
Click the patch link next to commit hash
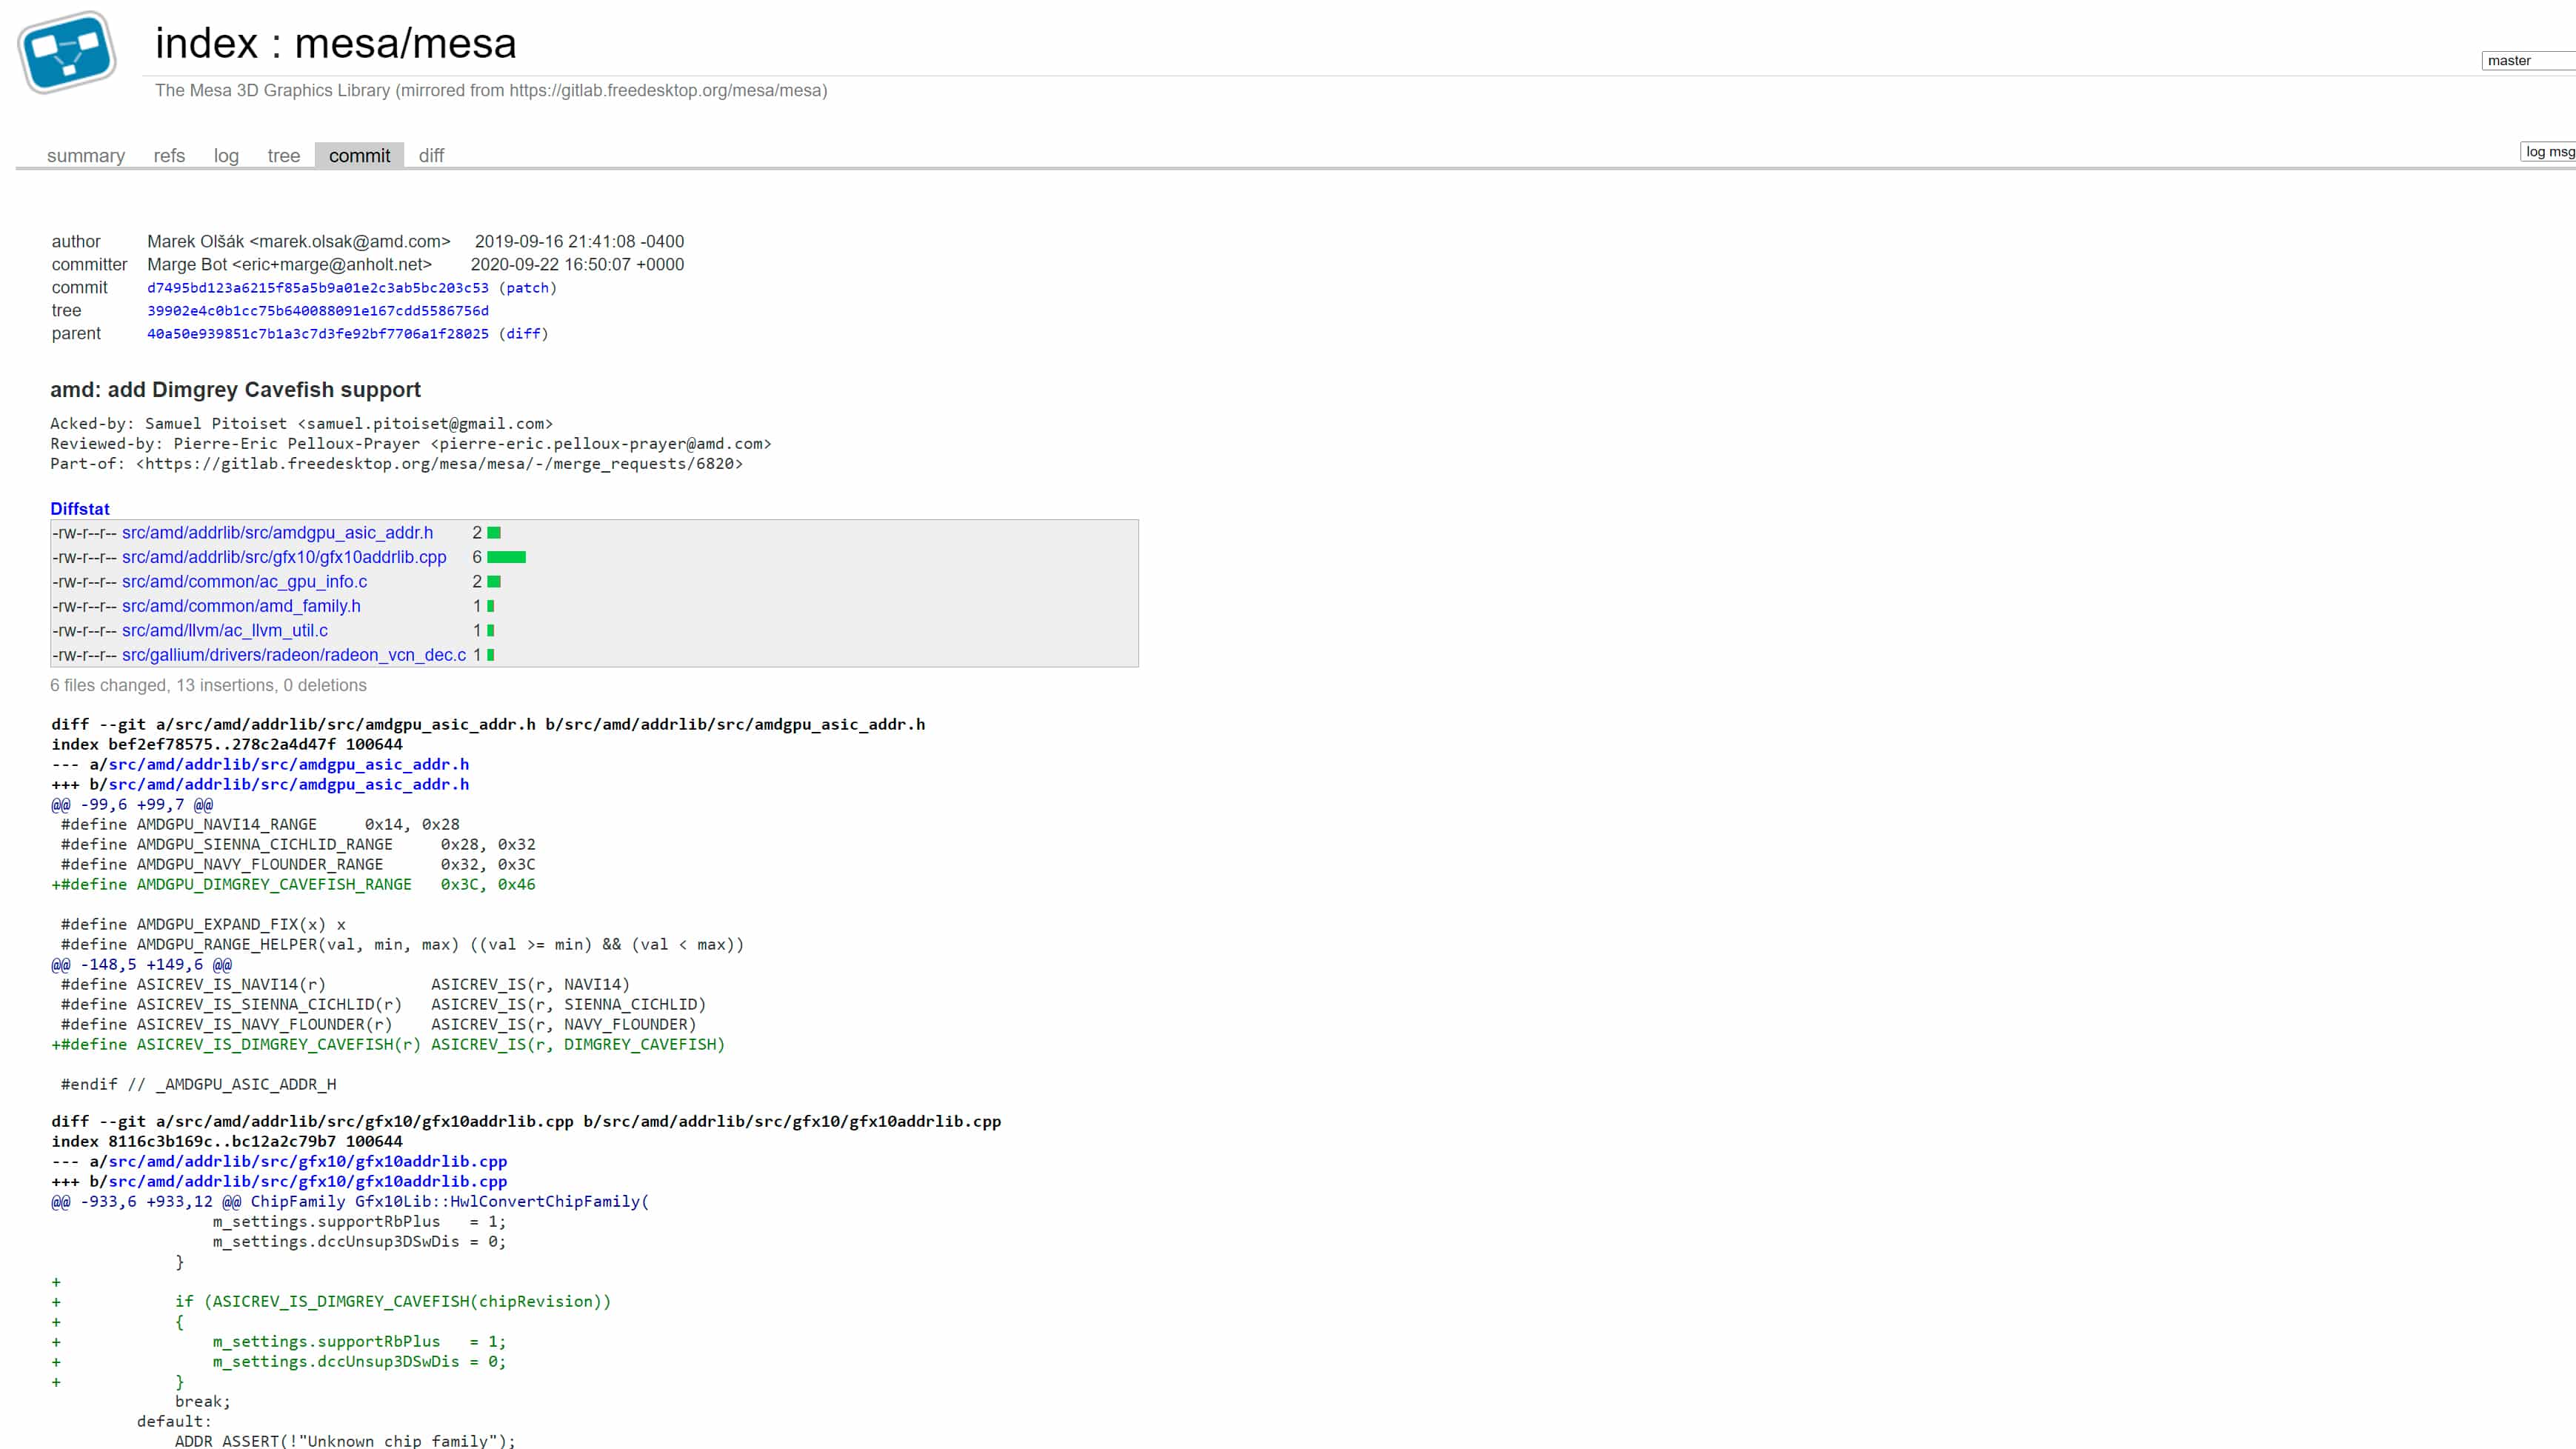(x=527, y=287)
